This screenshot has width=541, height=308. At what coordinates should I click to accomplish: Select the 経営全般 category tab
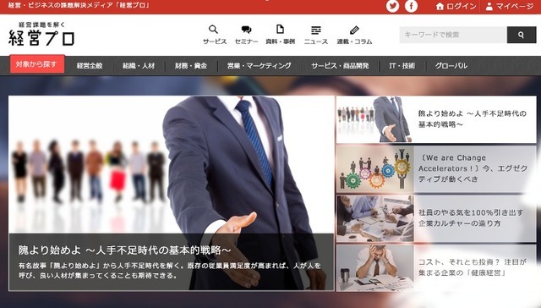tap(90, 66)
